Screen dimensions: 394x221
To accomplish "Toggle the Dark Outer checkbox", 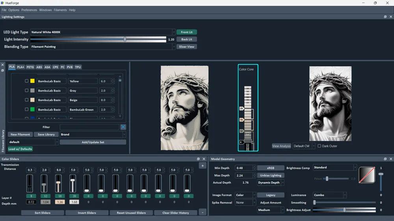I will click(x=320, y=146).
